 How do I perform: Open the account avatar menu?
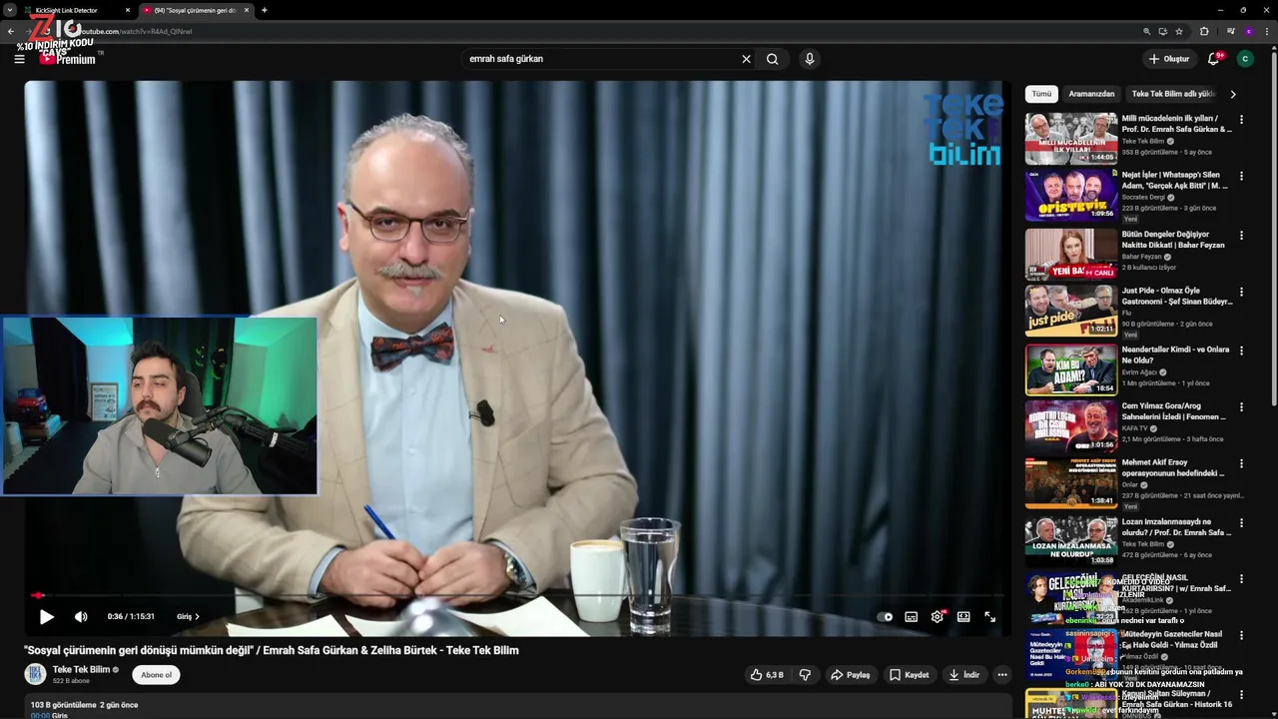pos(1245,59)
